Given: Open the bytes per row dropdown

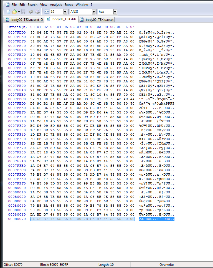Looking at the screenshot, I should 65,12.
